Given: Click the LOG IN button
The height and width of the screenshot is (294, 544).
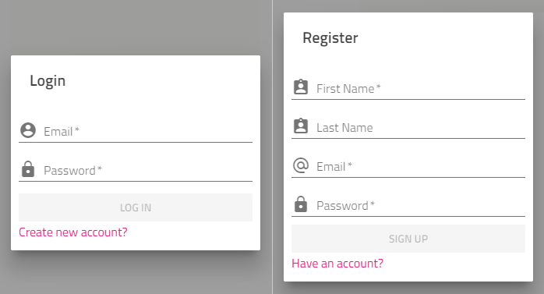Looking at the screenshot, I should pyautogui.click(x=136, y=207).
